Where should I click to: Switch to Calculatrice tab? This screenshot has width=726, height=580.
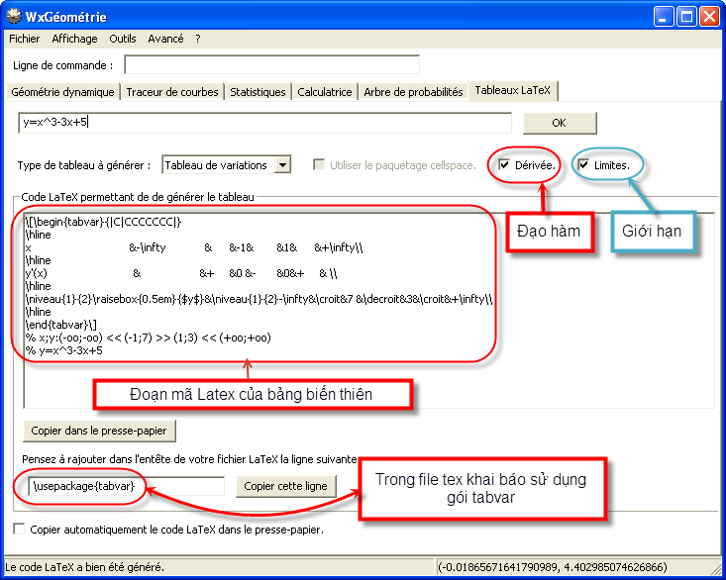tap(325, 92)
